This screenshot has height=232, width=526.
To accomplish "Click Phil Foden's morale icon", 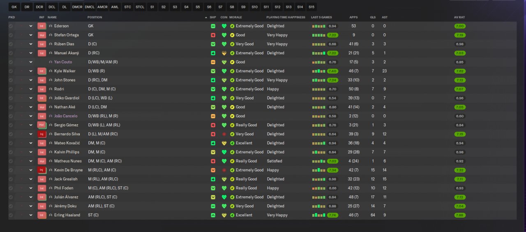I will tap(232, 188).
